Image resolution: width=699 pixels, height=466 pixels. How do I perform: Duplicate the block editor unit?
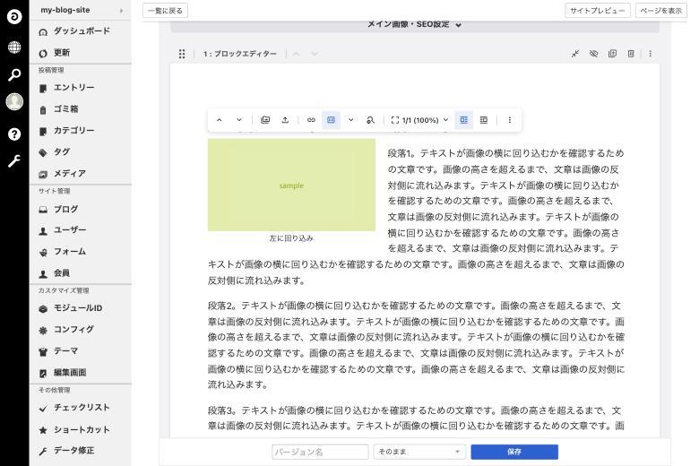click(x=612, y=54)
